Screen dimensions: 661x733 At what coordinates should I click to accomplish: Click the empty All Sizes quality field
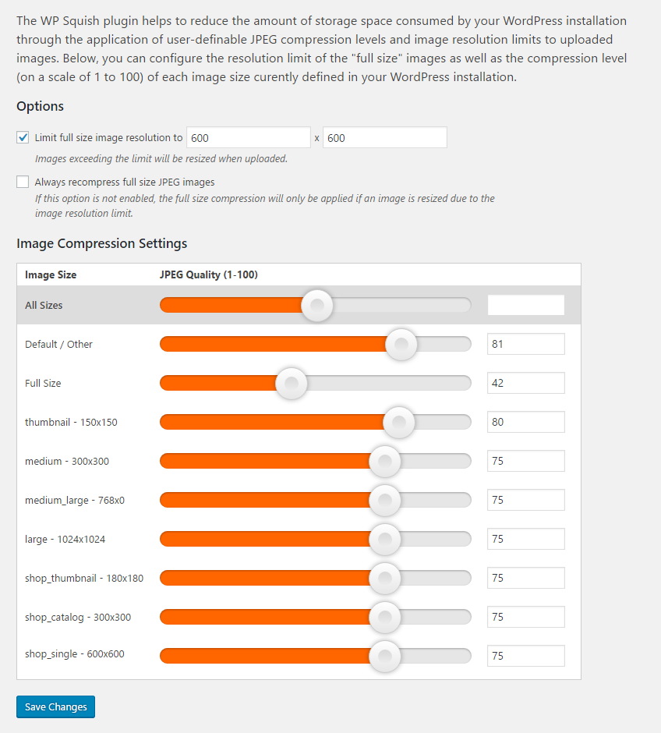pyautogui.click(x=525, y=305)
